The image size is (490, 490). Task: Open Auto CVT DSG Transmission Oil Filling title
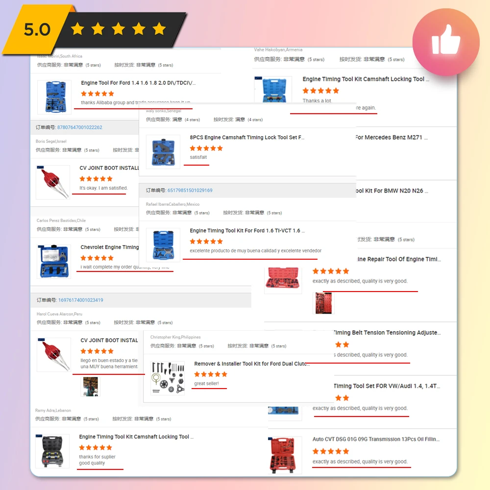pyautogui.click(x=376, y=439)
